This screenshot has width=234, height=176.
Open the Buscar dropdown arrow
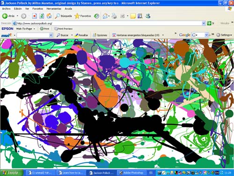(x=72, y=35)
